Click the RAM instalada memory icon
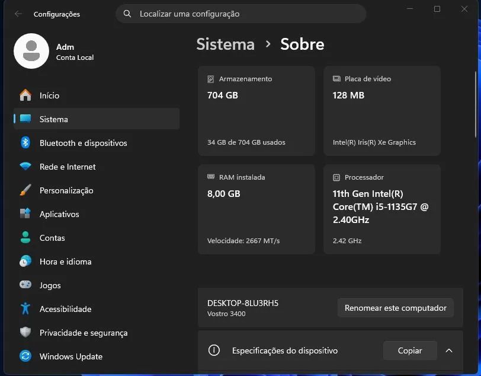 pos(211,177)
